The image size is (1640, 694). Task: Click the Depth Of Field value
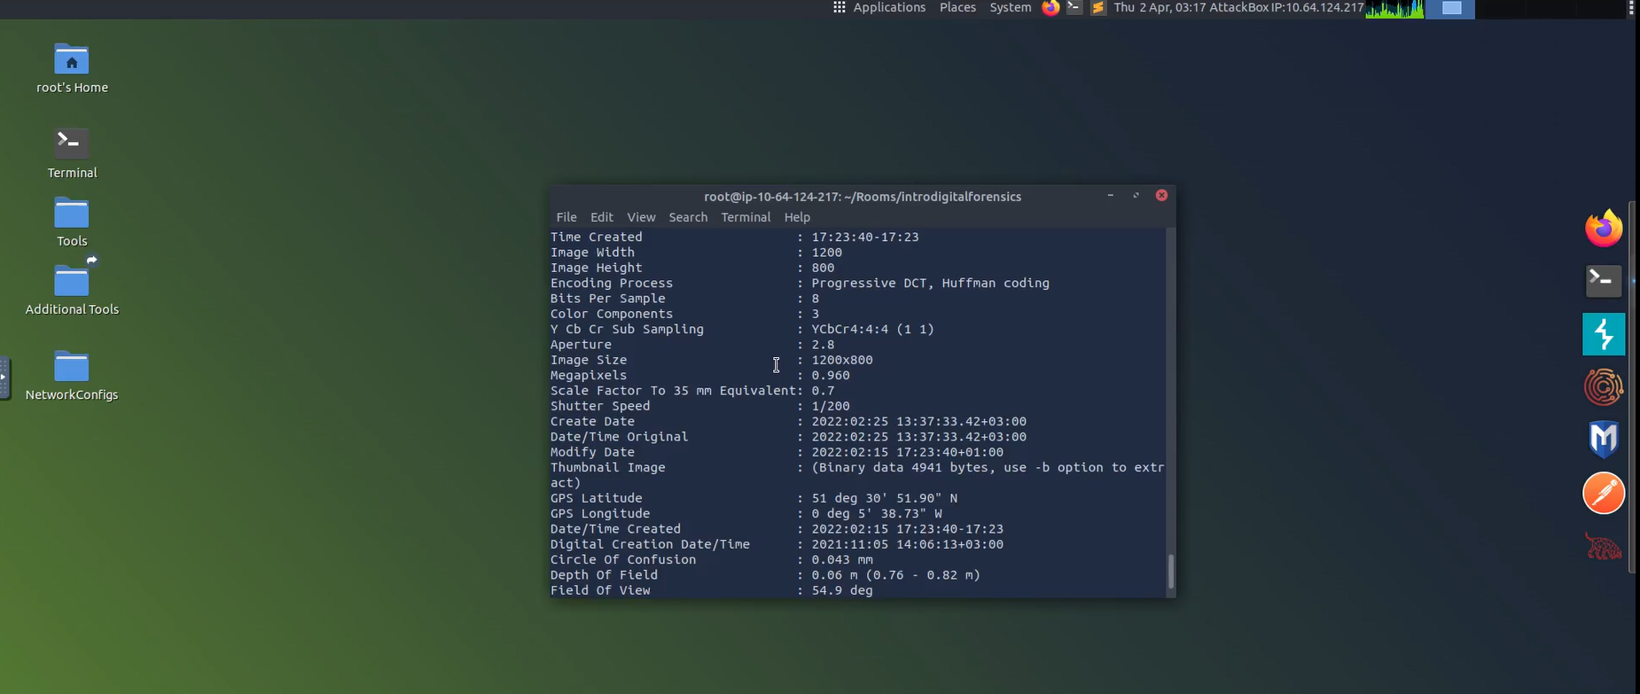(x=896, y=575)
